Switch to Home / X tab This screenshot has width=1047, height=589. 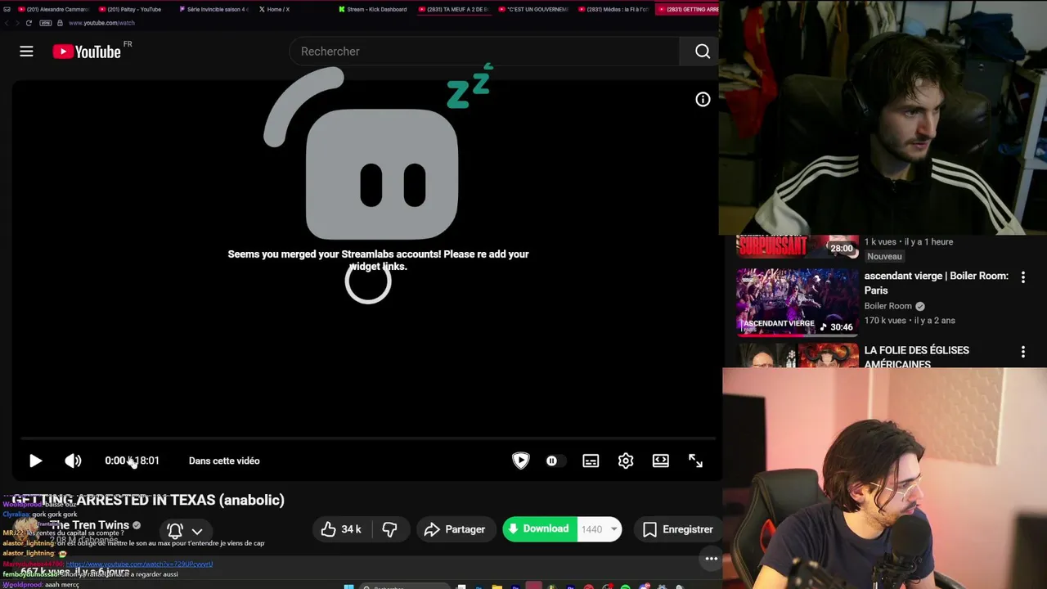click(274, 9)
